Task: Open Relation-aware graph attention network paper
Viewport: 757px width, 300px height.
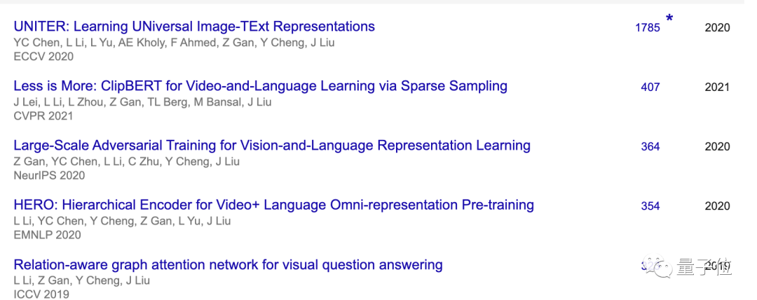Action: tap(228, 265)
